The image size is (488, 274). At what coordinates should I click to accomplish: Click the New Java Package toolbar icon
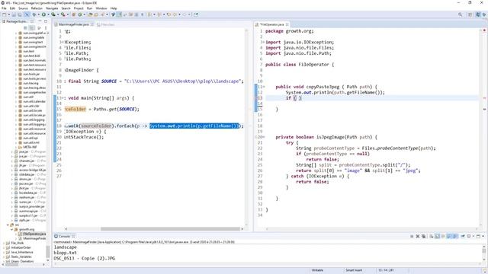pyautogui.click(x=74, y=14)
